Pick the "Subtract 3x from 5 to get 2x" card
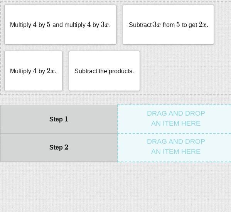The height and width of the screenshot is (212, 231). (x=168, y=25)
